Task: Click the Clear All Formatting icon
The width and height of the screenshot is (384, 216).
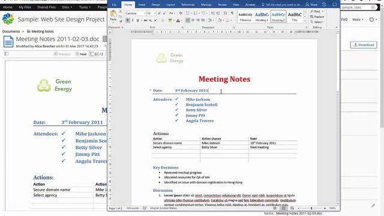Action: click(x=181, y=13)
